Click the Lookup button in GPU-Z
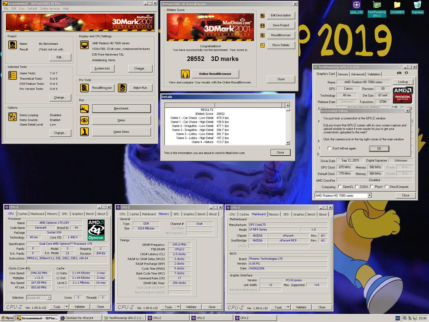This screenshot has height=322, width=429. pos(403,82)
